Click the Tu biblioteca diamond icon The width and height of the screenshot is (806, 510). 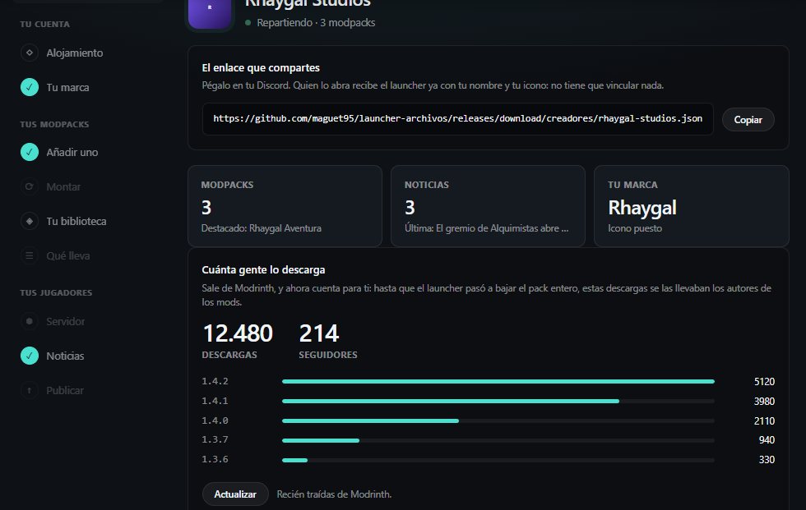[30, 221]
